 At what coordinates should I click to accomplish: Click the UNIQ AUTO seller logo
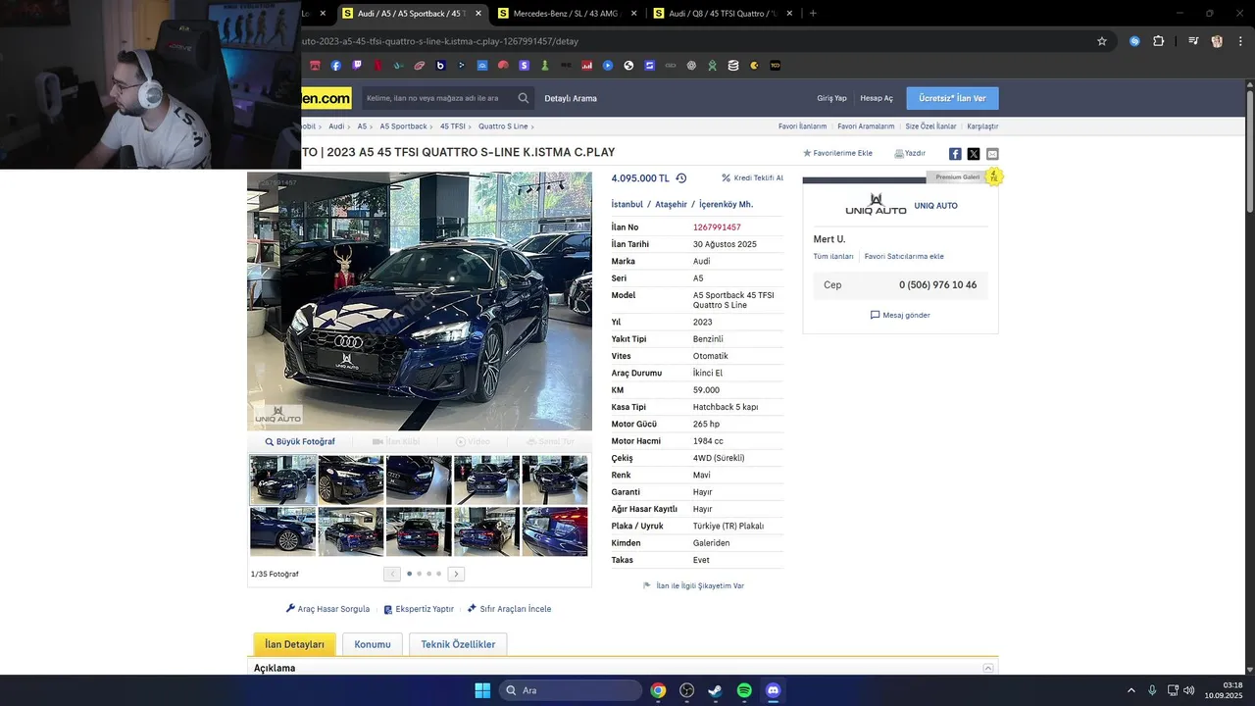click(x=877, y=205)
